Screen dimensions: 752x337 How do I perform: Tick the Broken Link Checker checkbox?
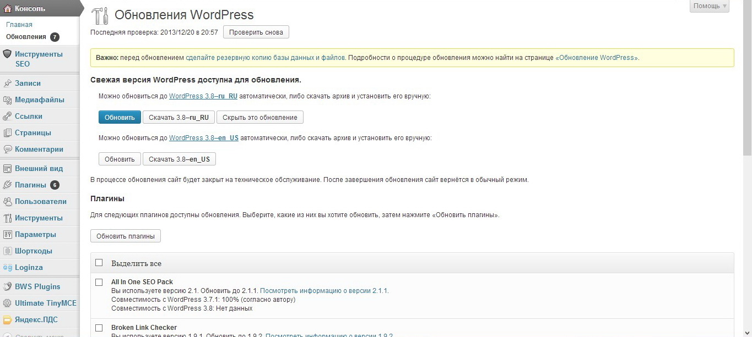(99, 328)
